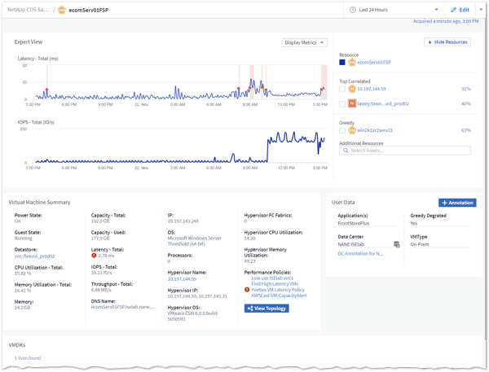489x372 pixels.
Task: Open the Display Metrics dropdown
Action: 304,42
